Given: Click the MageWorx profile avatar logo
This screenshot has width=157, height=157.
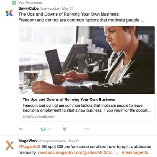Looking at the screenshot, I should 10,145.
